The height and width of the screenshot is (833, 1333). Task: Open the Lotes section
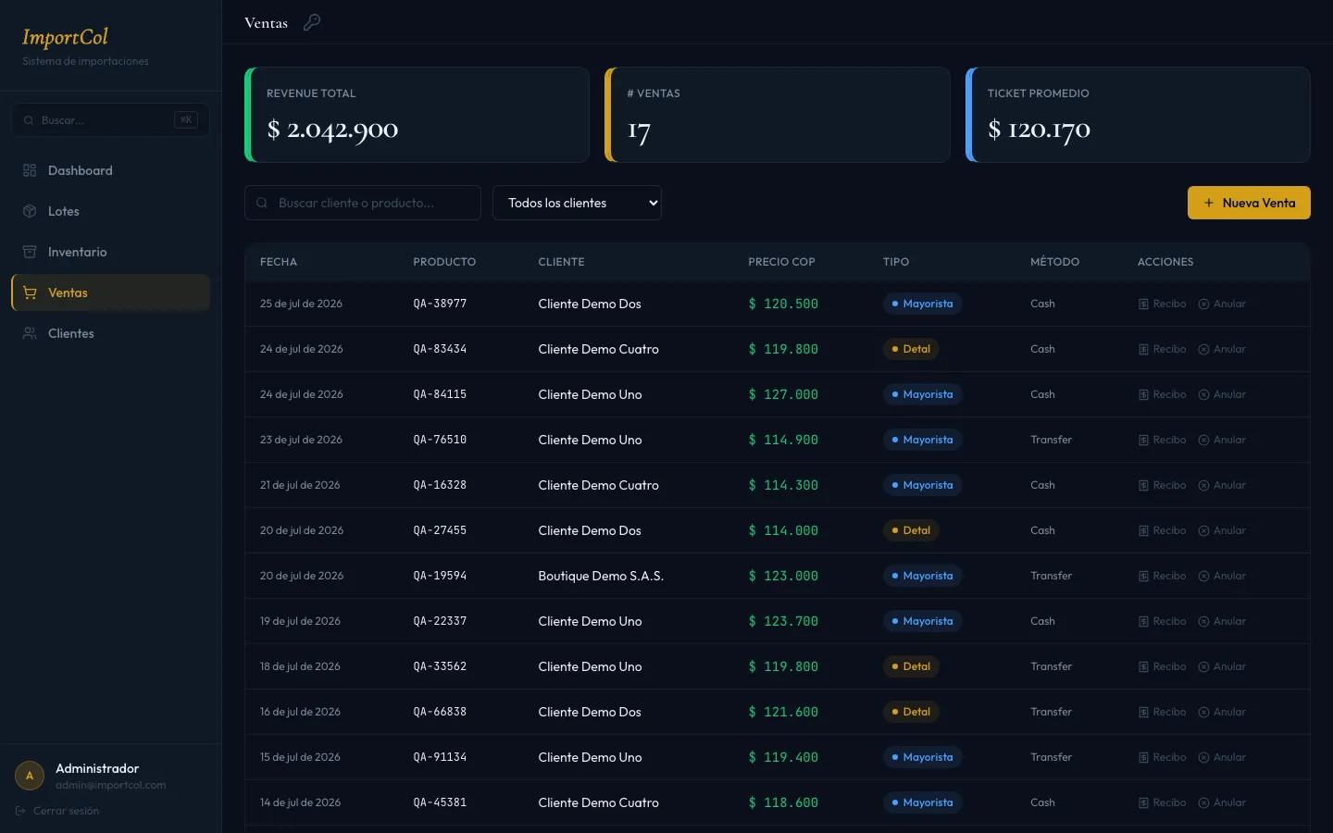coord(110,211)
